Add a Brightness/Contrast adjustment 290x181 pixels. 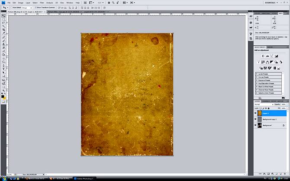pyautogui.click(x=263, y=56)
